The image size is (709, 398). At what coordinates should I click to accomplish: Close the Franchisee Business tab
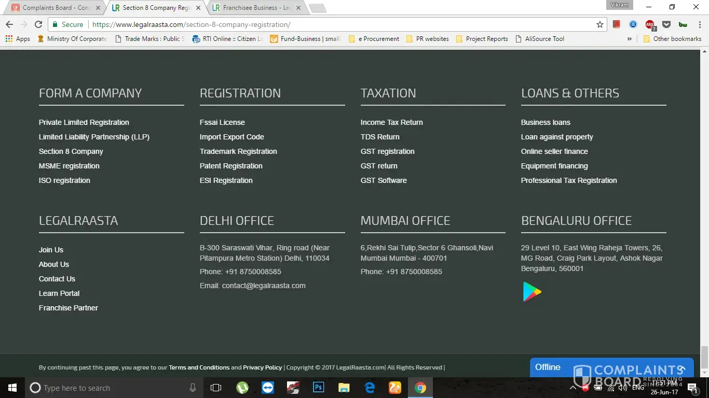coord(299,8)
